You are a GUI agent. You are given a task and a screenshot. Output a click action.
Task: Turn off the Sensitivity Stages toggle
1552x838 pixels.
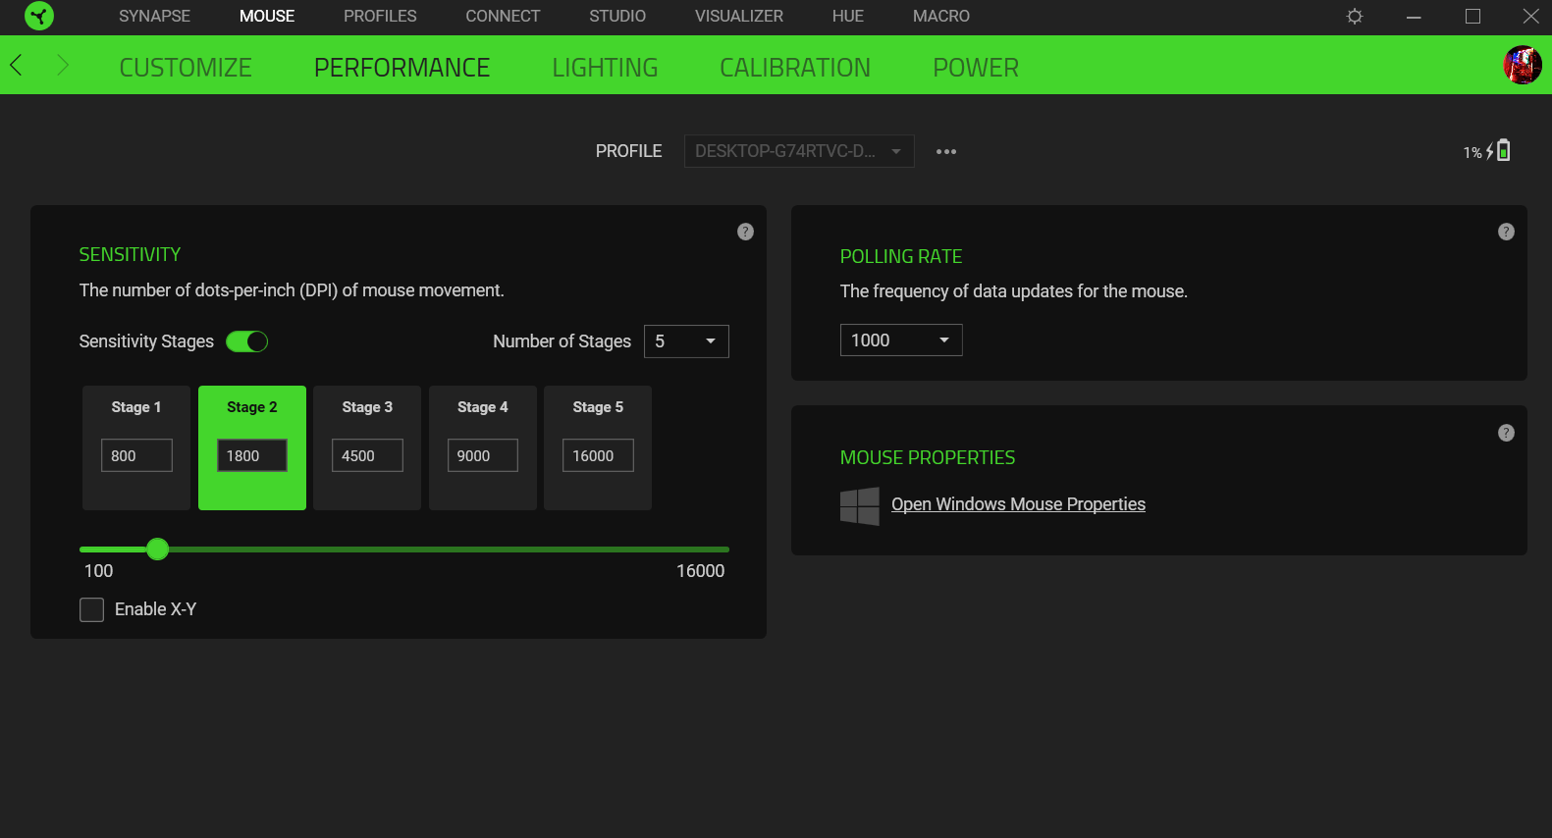pos(246,341)
